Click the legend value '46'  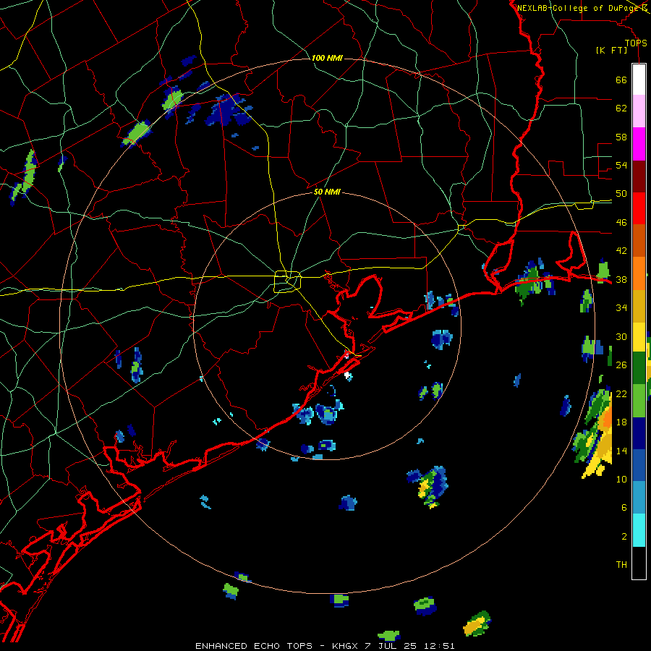tap(621, 223)
